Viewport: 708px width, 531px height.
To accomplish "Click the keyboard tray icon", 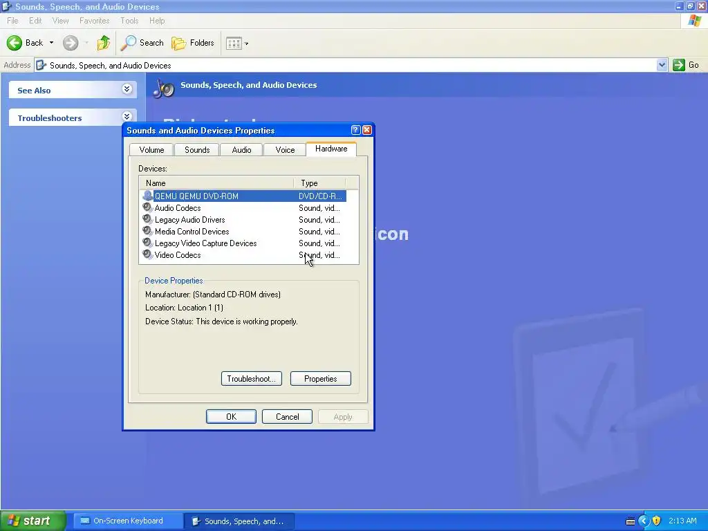I will pos(631,521).
